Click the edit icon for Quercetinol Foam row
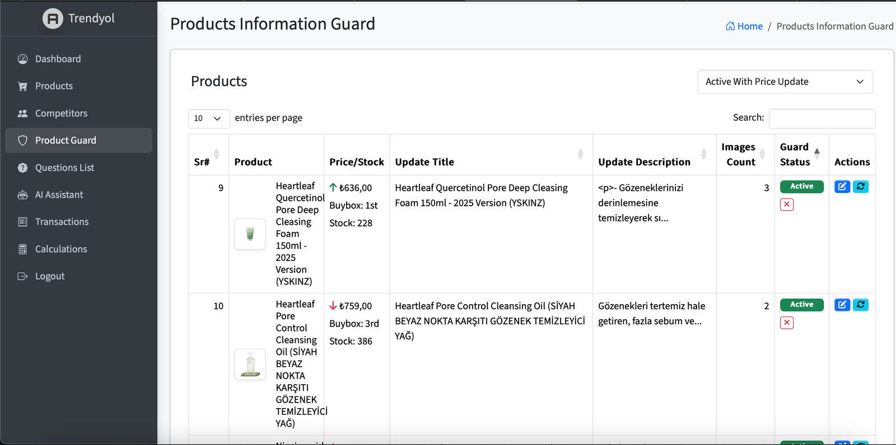 [x=842, y=187]
